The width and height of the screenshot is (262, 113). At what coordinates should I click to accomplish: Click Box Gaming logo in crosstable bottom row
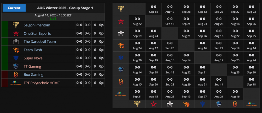(235, 104)
